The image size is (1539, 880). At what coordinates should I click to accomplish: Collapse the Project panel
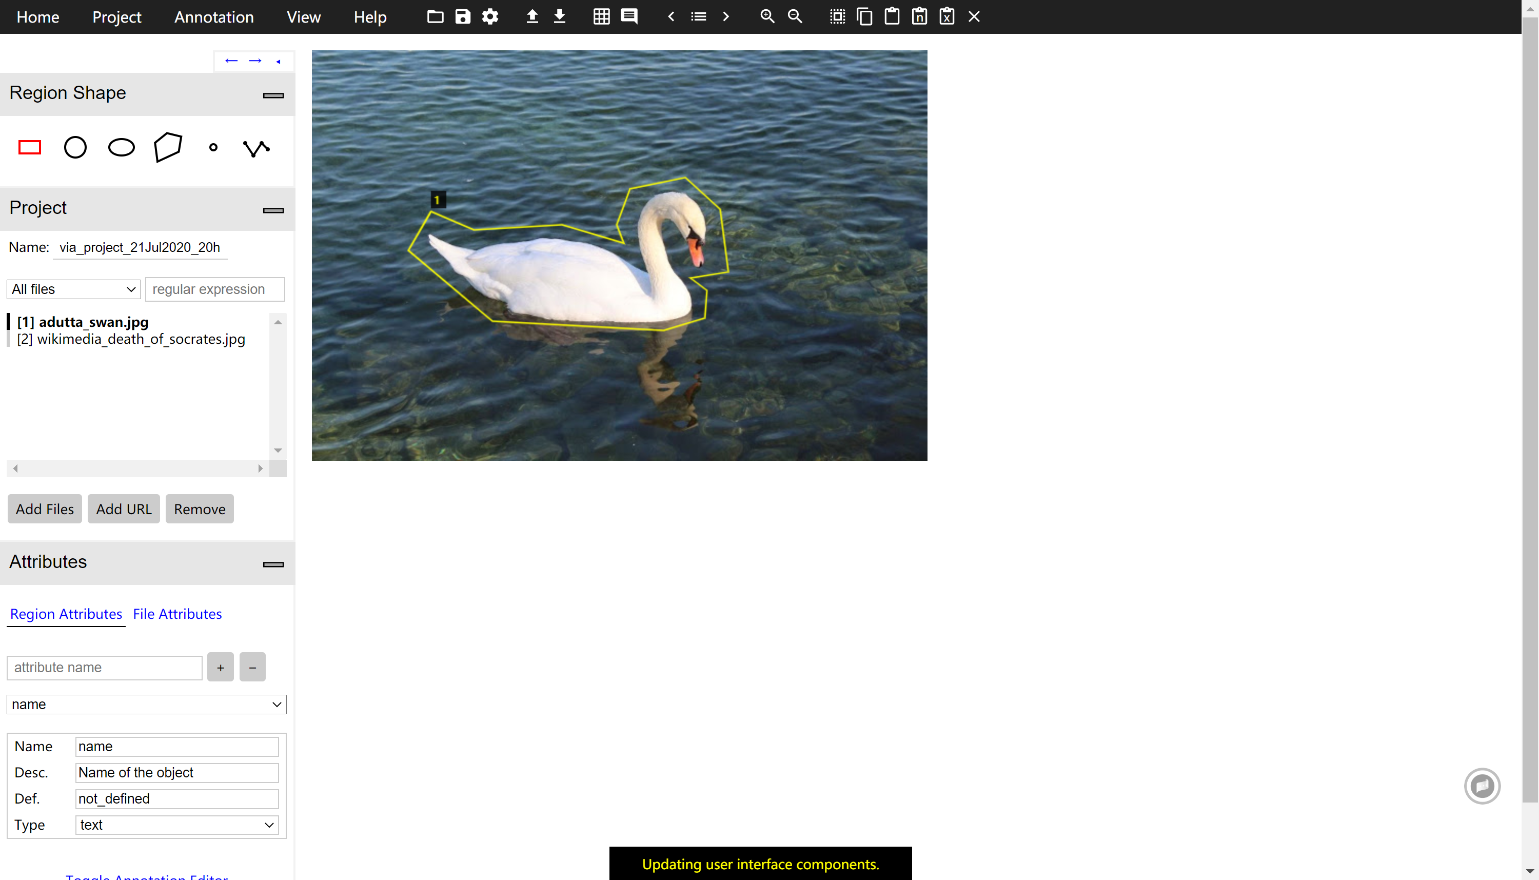tap(273, 210)
